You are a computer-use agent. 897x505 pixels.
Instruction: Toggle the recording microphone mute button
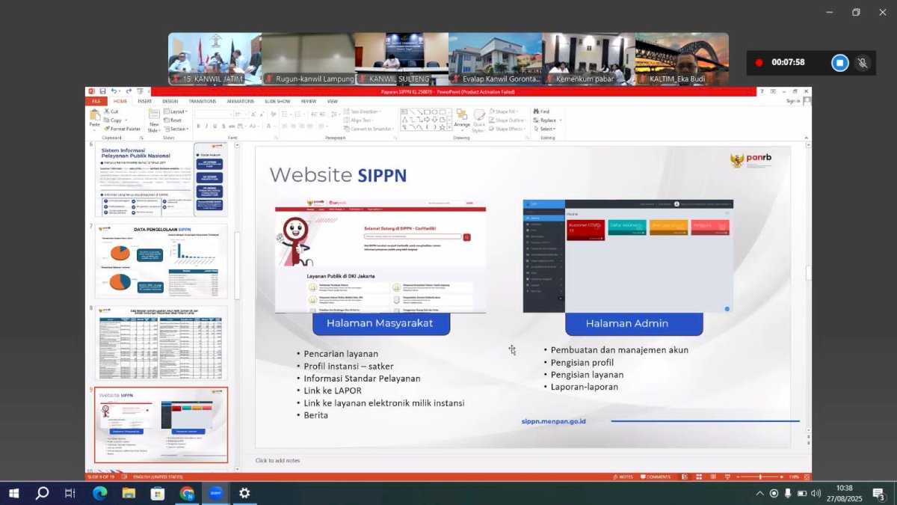click(x=863, y=63)
